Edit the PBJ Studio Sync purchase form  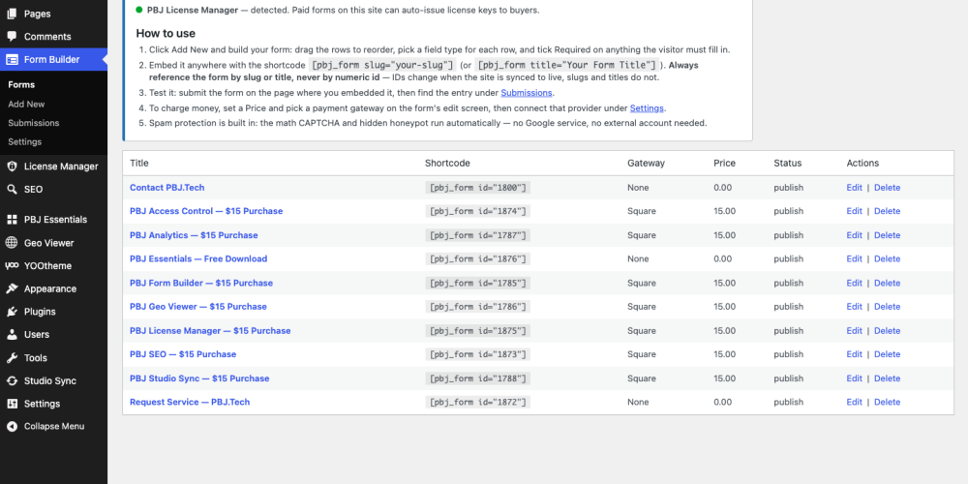click(854, 378)
